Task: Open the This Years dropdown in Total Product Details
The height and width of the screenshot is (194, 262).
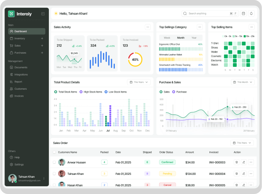Action: [139, 82]
